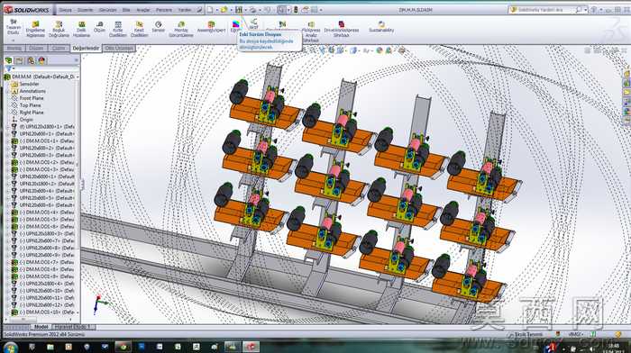631x353 pixels.
Task: Select the ConfigurationManager tab icon
Action: tap(31, 60)
